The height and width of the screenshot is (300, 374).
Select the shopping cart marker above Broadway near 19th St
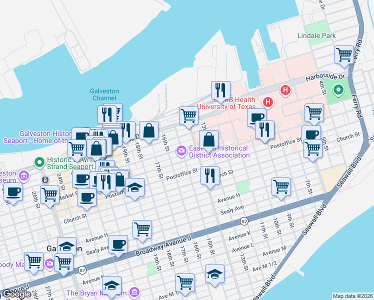tap(142, 230)
